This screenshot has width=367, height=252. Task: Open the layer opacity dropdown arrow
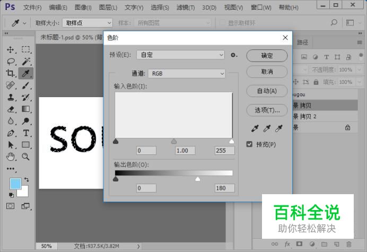(359, 70)
